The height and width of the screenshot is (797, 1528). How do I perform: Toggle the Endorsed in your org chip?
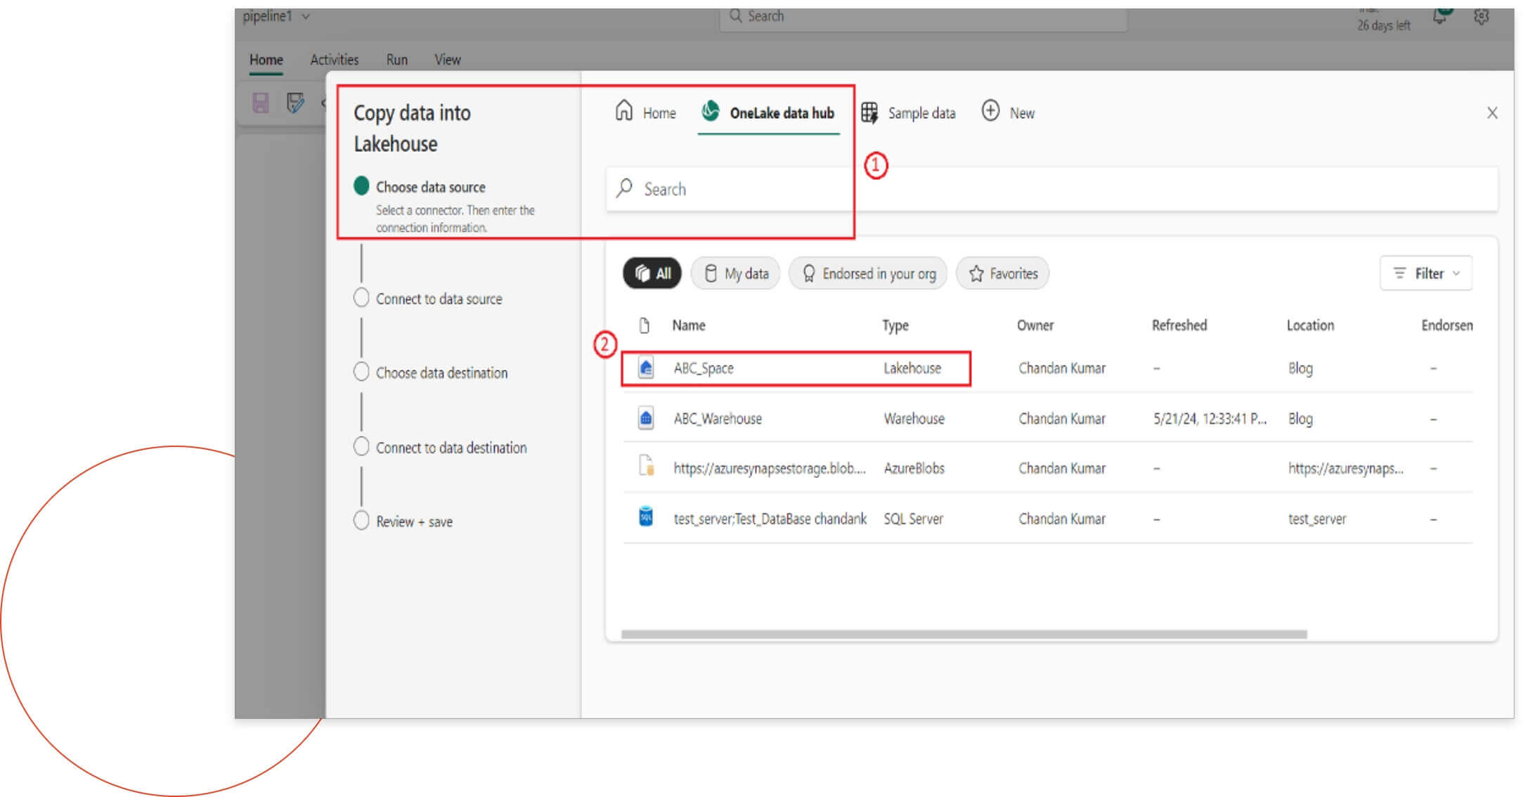click(x=868, y=273)
